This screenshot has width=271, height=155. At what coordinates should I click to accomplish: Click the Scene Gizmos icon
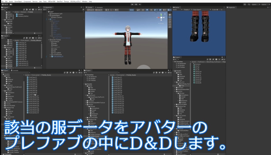[x=169, y=10]
